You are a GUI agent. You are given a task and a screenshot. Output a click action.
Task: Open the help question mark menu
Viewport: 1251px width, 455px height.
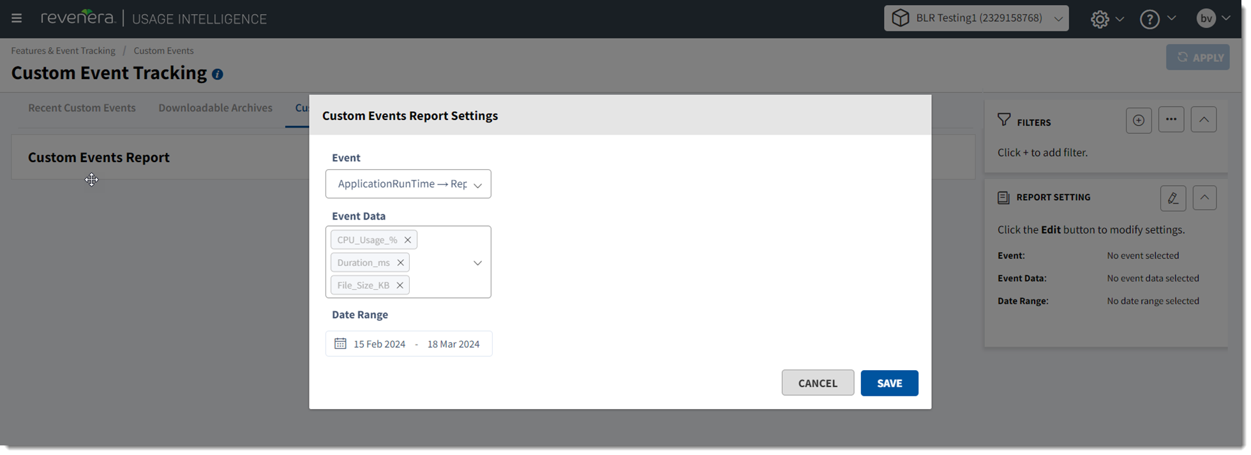pyautogui.click(x=1150, y=19)
